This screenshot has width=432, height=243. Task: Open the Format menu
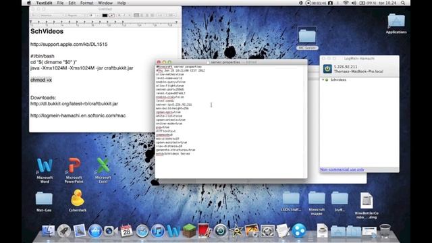click(87, 3)
